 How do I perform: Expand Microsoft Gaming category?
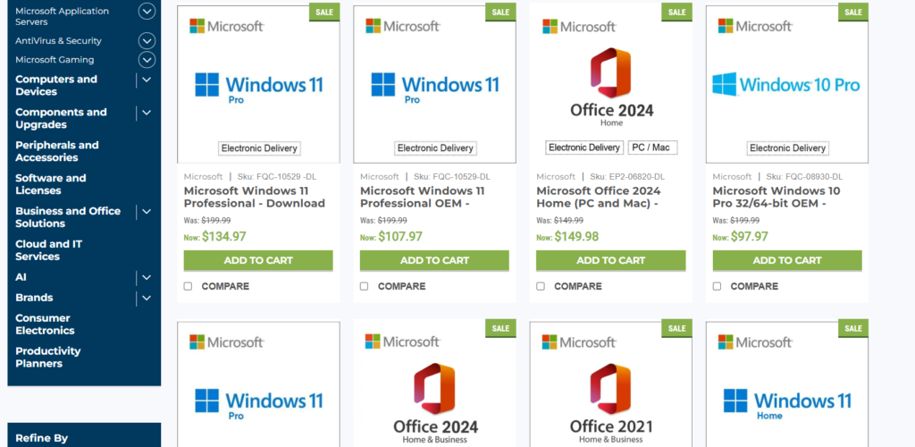[147, 60]
